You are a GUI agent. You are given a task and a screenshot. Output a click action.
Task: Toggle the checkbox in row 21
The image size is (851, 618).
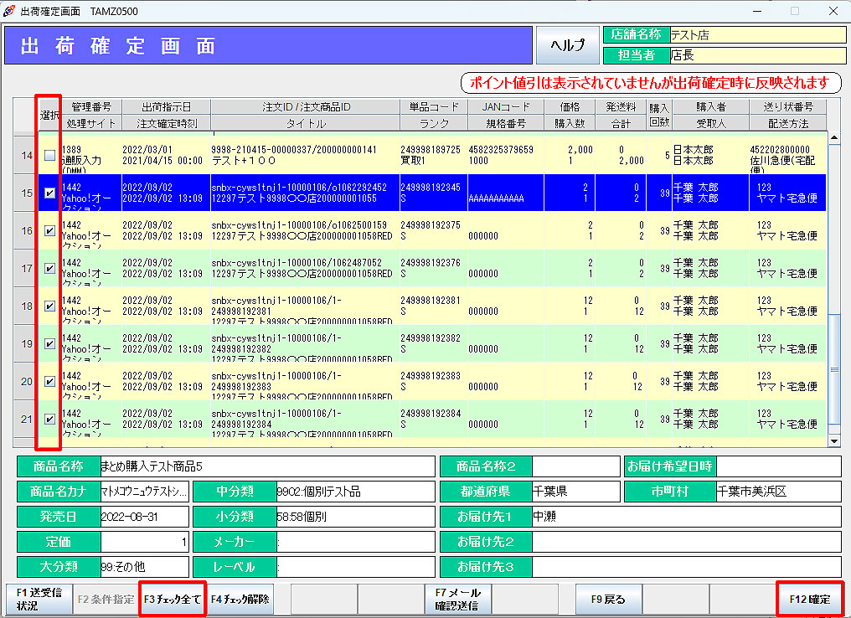[x=50, y=419]
